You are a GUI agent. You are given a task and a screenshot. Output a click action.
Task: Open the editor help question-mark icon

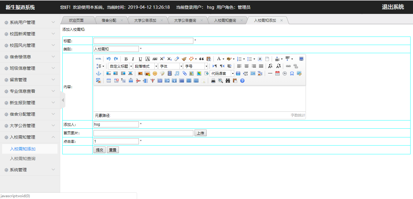click(x=242, y=81)
